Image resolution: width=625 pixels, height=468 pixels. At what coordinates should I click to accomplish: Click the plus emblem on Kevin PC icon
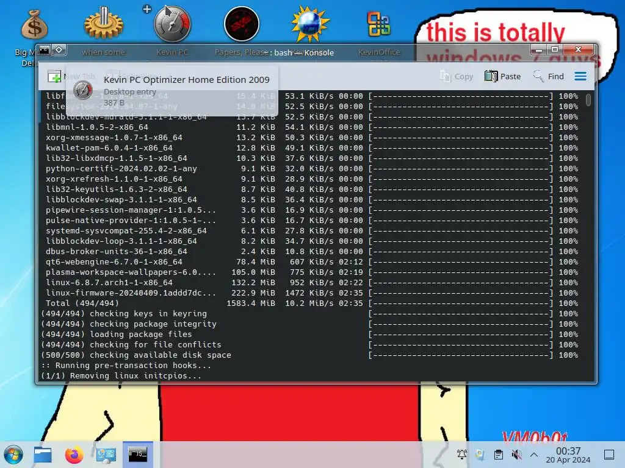147,9
